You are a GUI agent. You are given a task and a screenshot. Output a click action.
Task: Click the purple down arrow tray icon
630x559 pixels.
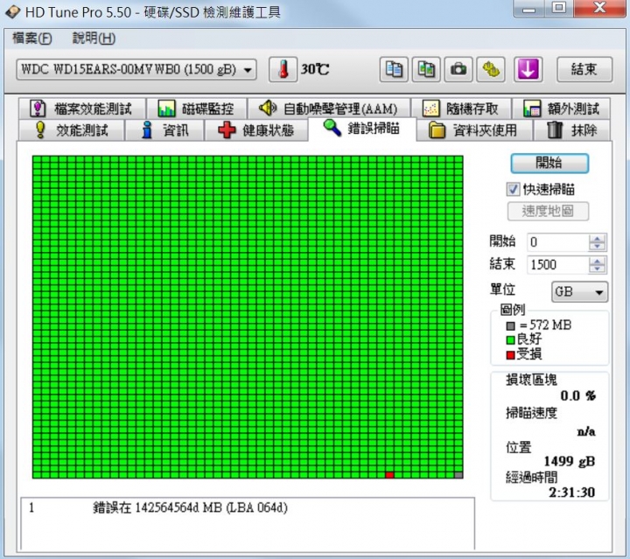pyautogui.click(x=528, y=69)
